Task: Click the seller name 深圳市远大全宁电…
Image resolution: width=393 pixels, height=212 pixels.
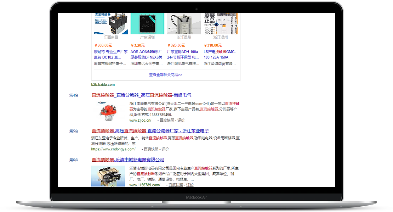Action: coord(147,64)
